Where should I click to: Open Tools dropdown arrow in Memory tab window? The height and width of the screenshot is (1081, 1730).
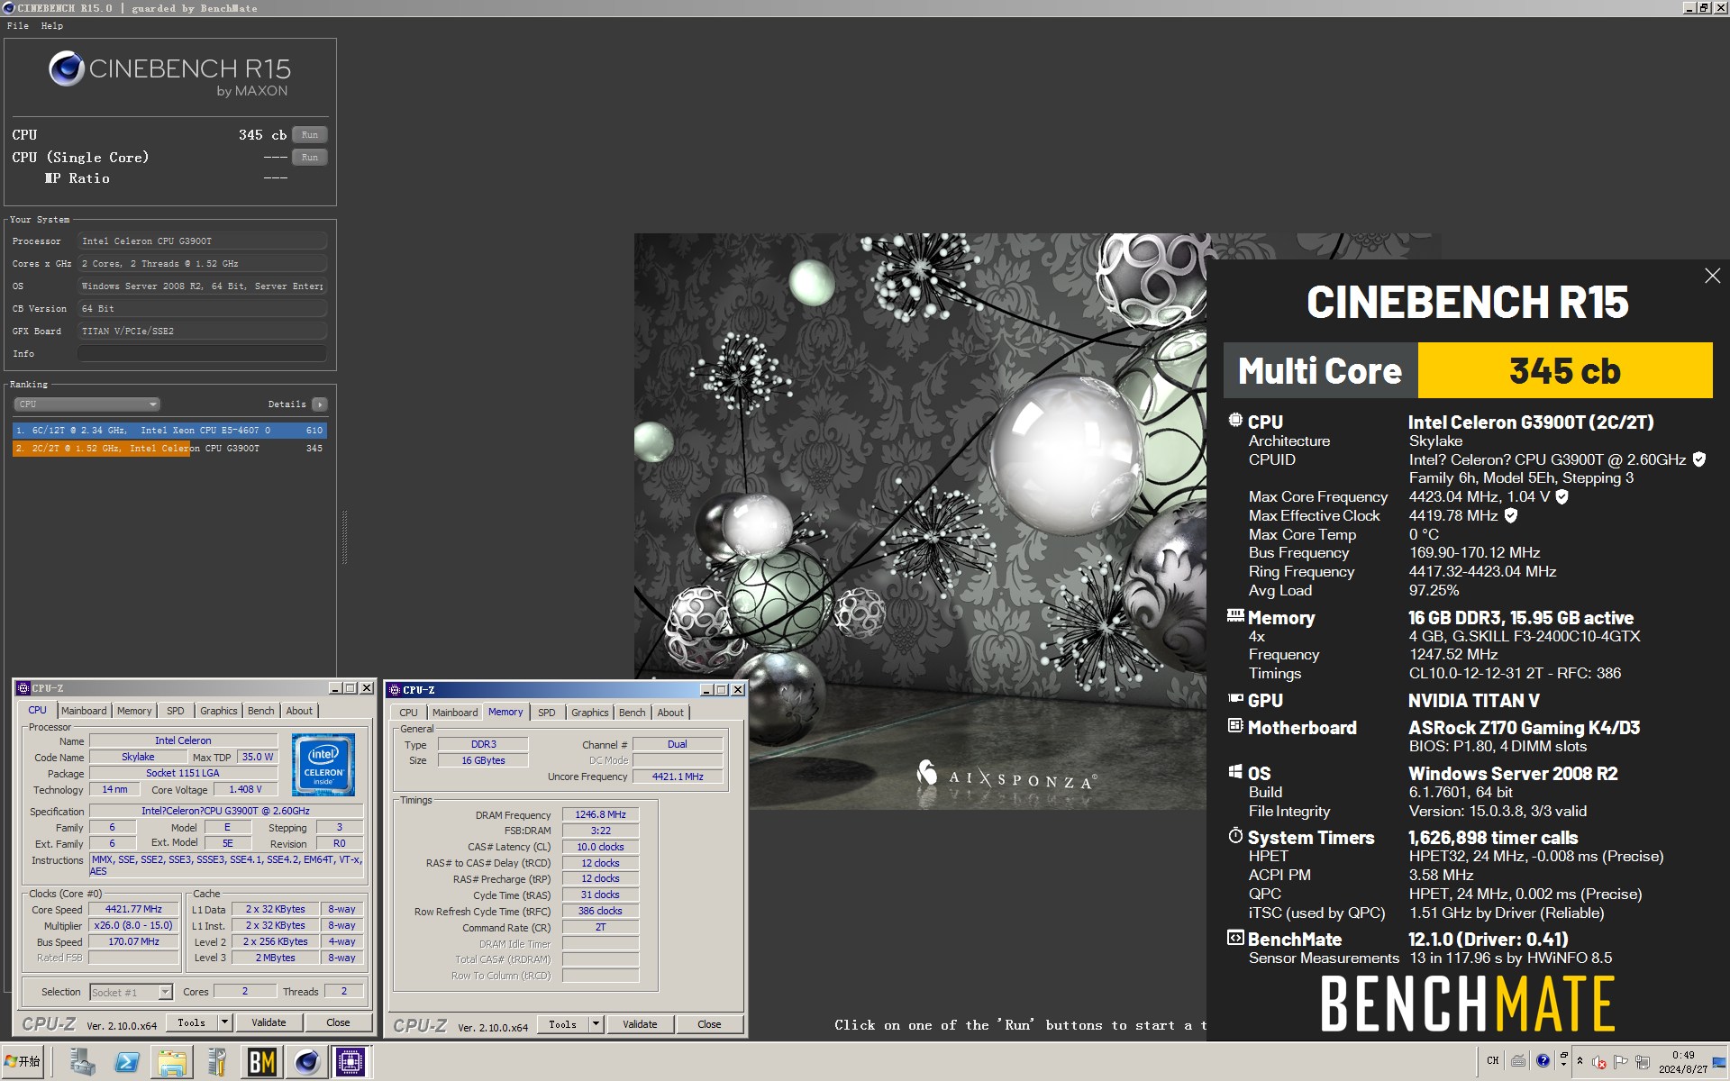click(596, 1024)
